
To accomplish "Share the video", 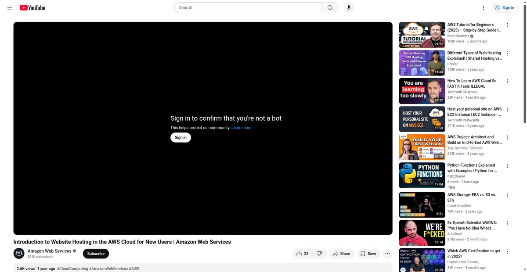I will click(x=341, y=254).
